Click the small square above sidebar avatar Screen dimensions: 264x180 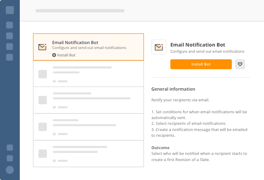pos(10,158)
